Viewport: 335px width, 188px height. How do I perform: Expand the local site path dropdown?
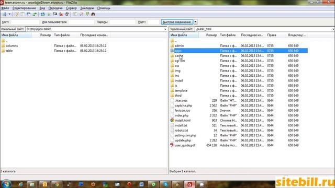[x=165, y=29]
